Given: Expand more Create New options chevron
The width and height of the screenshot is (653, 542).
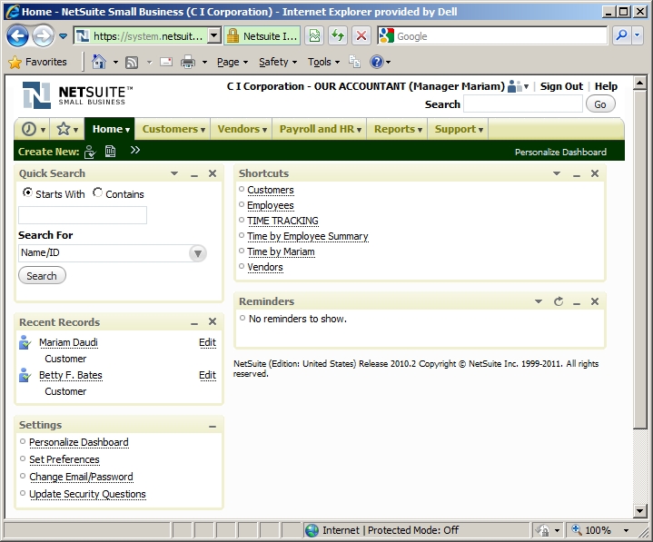Looking at the screenshot, I should point(135,150).
